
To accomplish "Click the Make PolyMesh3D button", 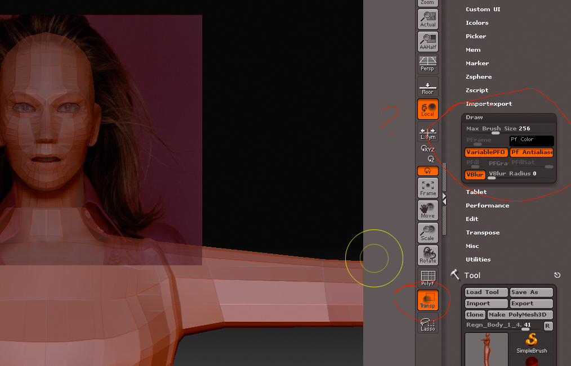I will tap(520, 315).
